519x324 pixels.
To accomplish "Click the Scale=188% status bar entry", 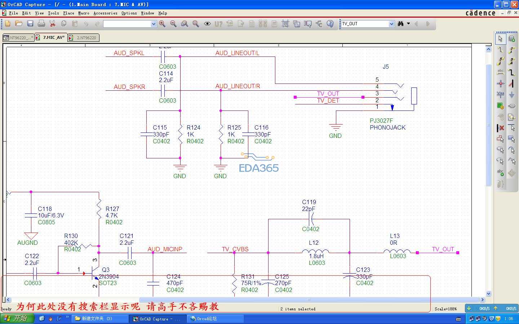I will click(x=445, y=309).
